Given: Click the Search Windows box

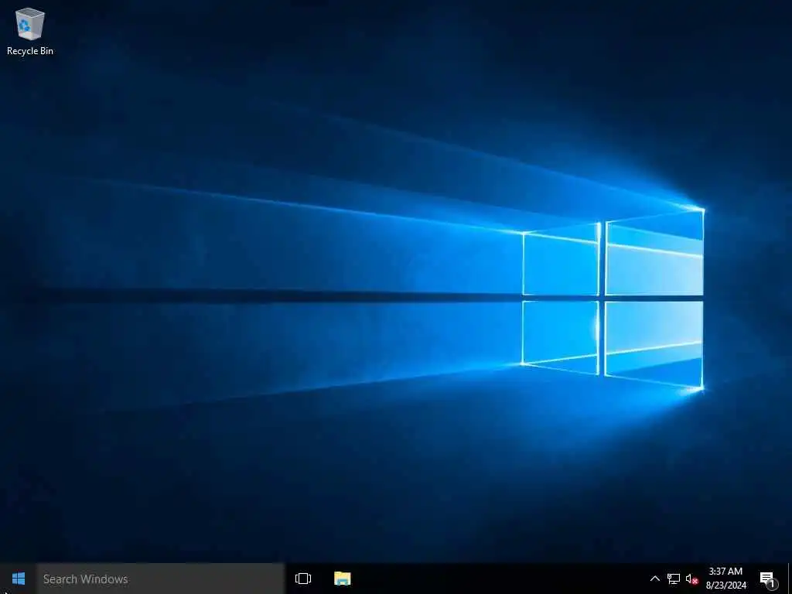Looking at the screenshot, I should 160,579.
